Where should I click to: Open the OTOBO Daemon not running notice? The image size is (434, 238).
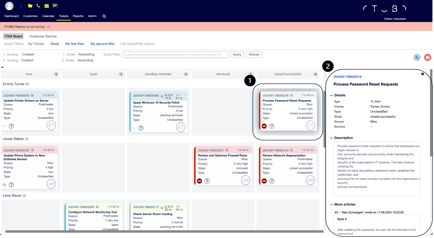click(27, 27)
